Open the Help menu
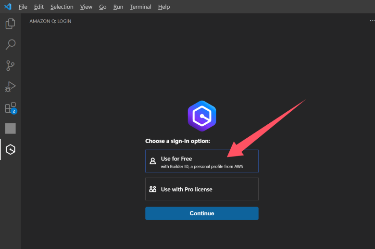This screenshot has width=375, height=249. (x=164, y=7)
